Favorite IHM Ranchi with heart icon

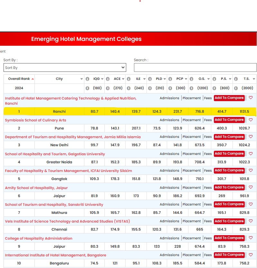251,98
